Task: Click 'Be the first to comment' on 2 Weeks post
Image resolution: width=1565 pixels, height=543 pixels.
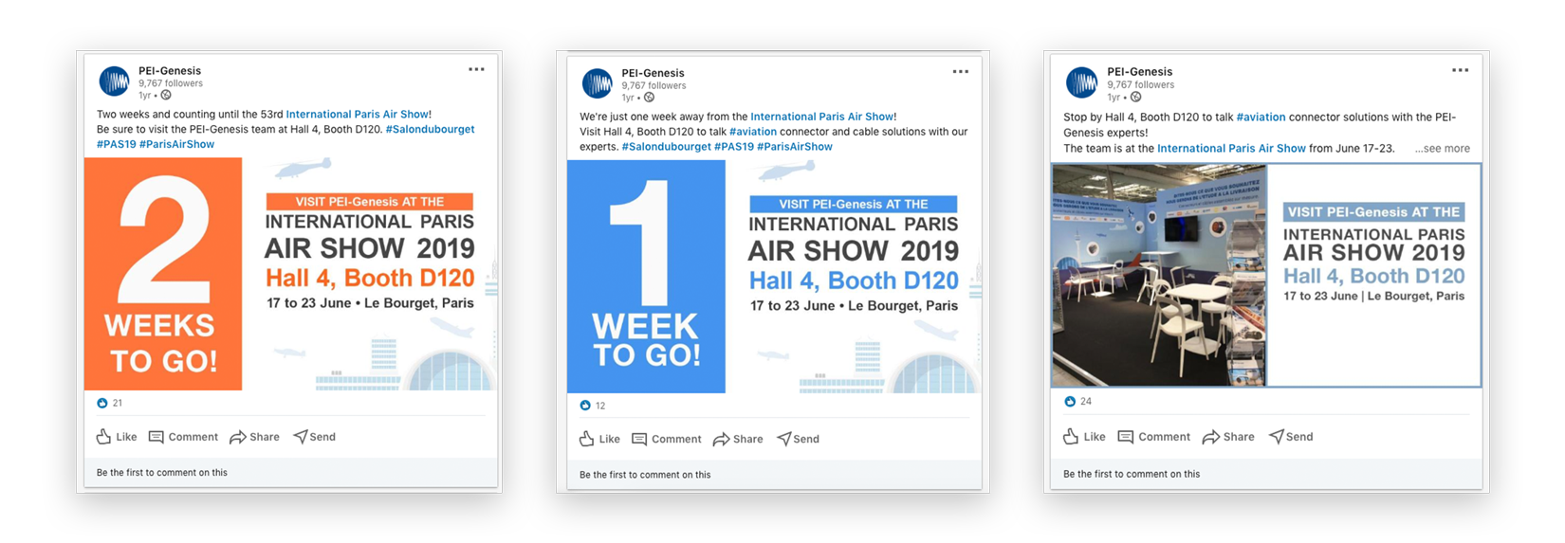Action: [x=162, y=473]
